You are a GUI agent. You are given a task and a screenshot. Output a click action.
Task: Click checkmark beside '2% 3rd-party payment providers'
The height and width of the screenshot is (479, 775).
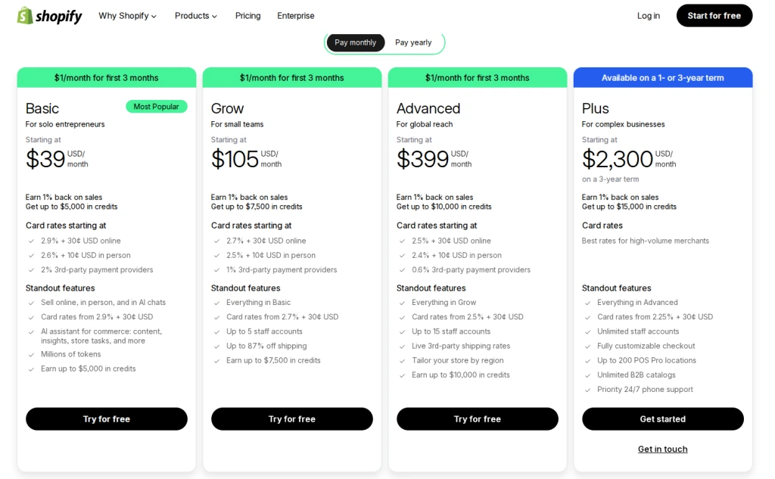coord(31,270)
